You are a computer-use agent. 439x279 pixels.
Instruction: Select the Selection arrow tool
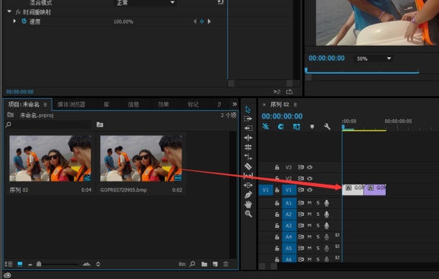click(248, 109)
